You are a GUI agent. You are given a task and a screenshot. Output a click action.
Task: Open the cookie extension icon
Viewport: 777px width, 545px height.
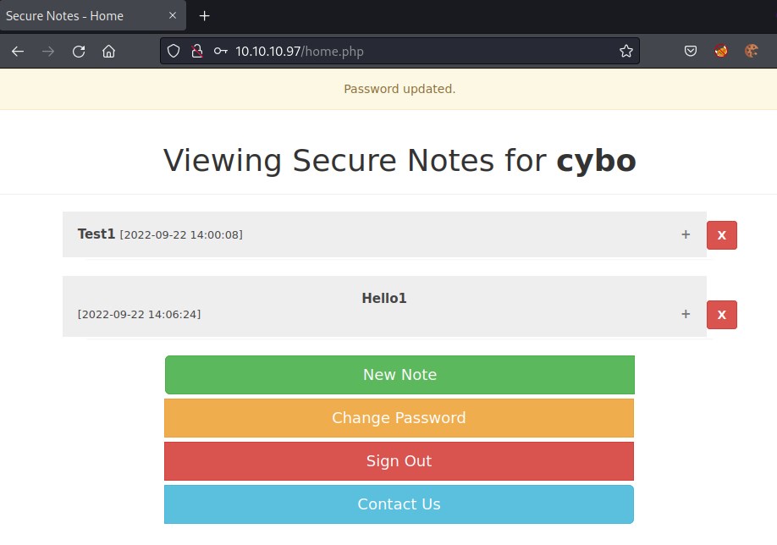click(x=751, y=52)
